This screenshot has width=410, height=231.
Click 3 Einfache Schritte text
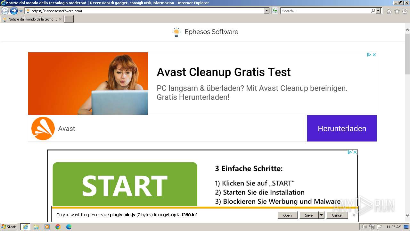(x=249, y=169)
